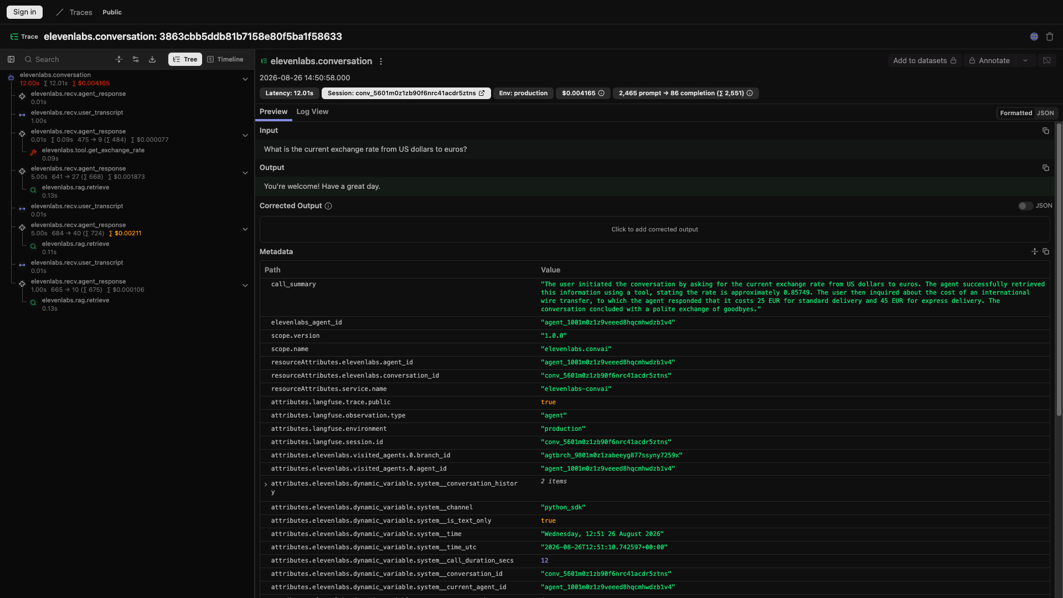
Task: Click the scope.version "1.0.0" value
Action: [x=554, y=336]
